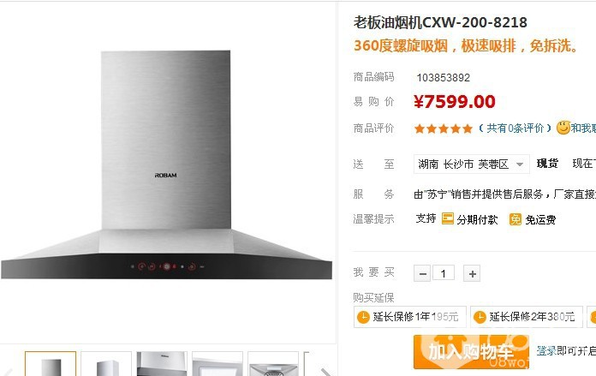Select the first selected product thumbnail
The width and height of the screenshot is (596, 376).
point(51,364)
